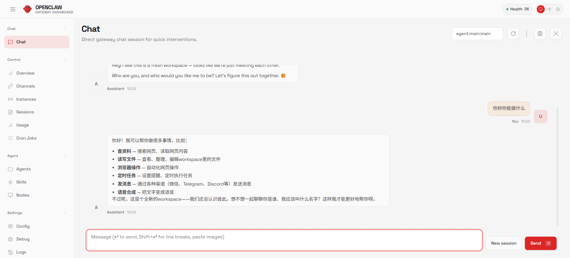Switch to the dark theme moon toggle
This screenshot has width=570, height=258.
click(558, 9)
